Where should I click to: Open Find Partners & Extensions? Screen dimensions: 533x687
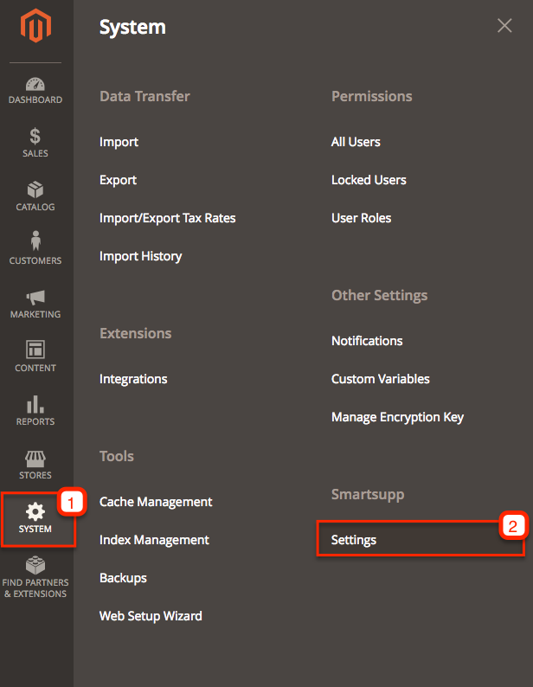point(35,577)
